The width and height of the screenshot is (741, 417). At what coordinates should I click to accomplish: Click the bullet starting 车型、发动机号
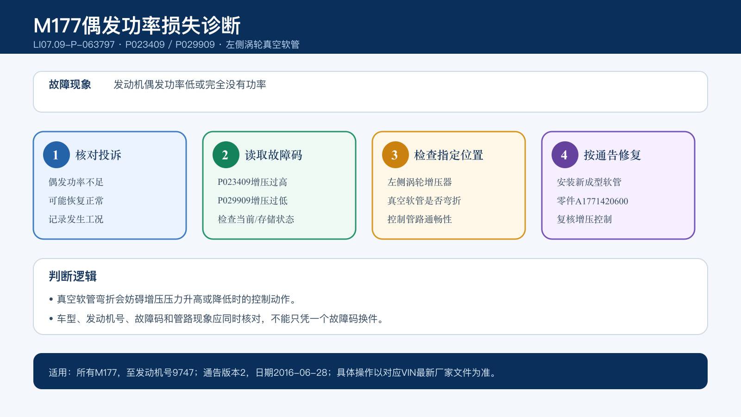[216, 319]
